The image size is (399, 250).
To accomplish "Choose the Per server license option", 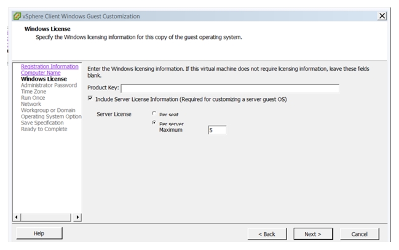I will click(x=154, y=123).
